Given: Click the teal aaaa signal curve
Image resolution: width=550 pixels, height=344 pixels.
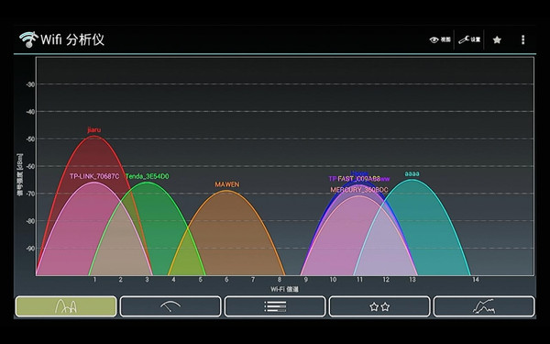Looking at the screenshot, I should pos(428,228).
